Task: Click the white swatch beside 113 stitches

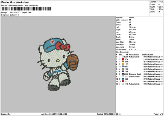Action: 123,76
